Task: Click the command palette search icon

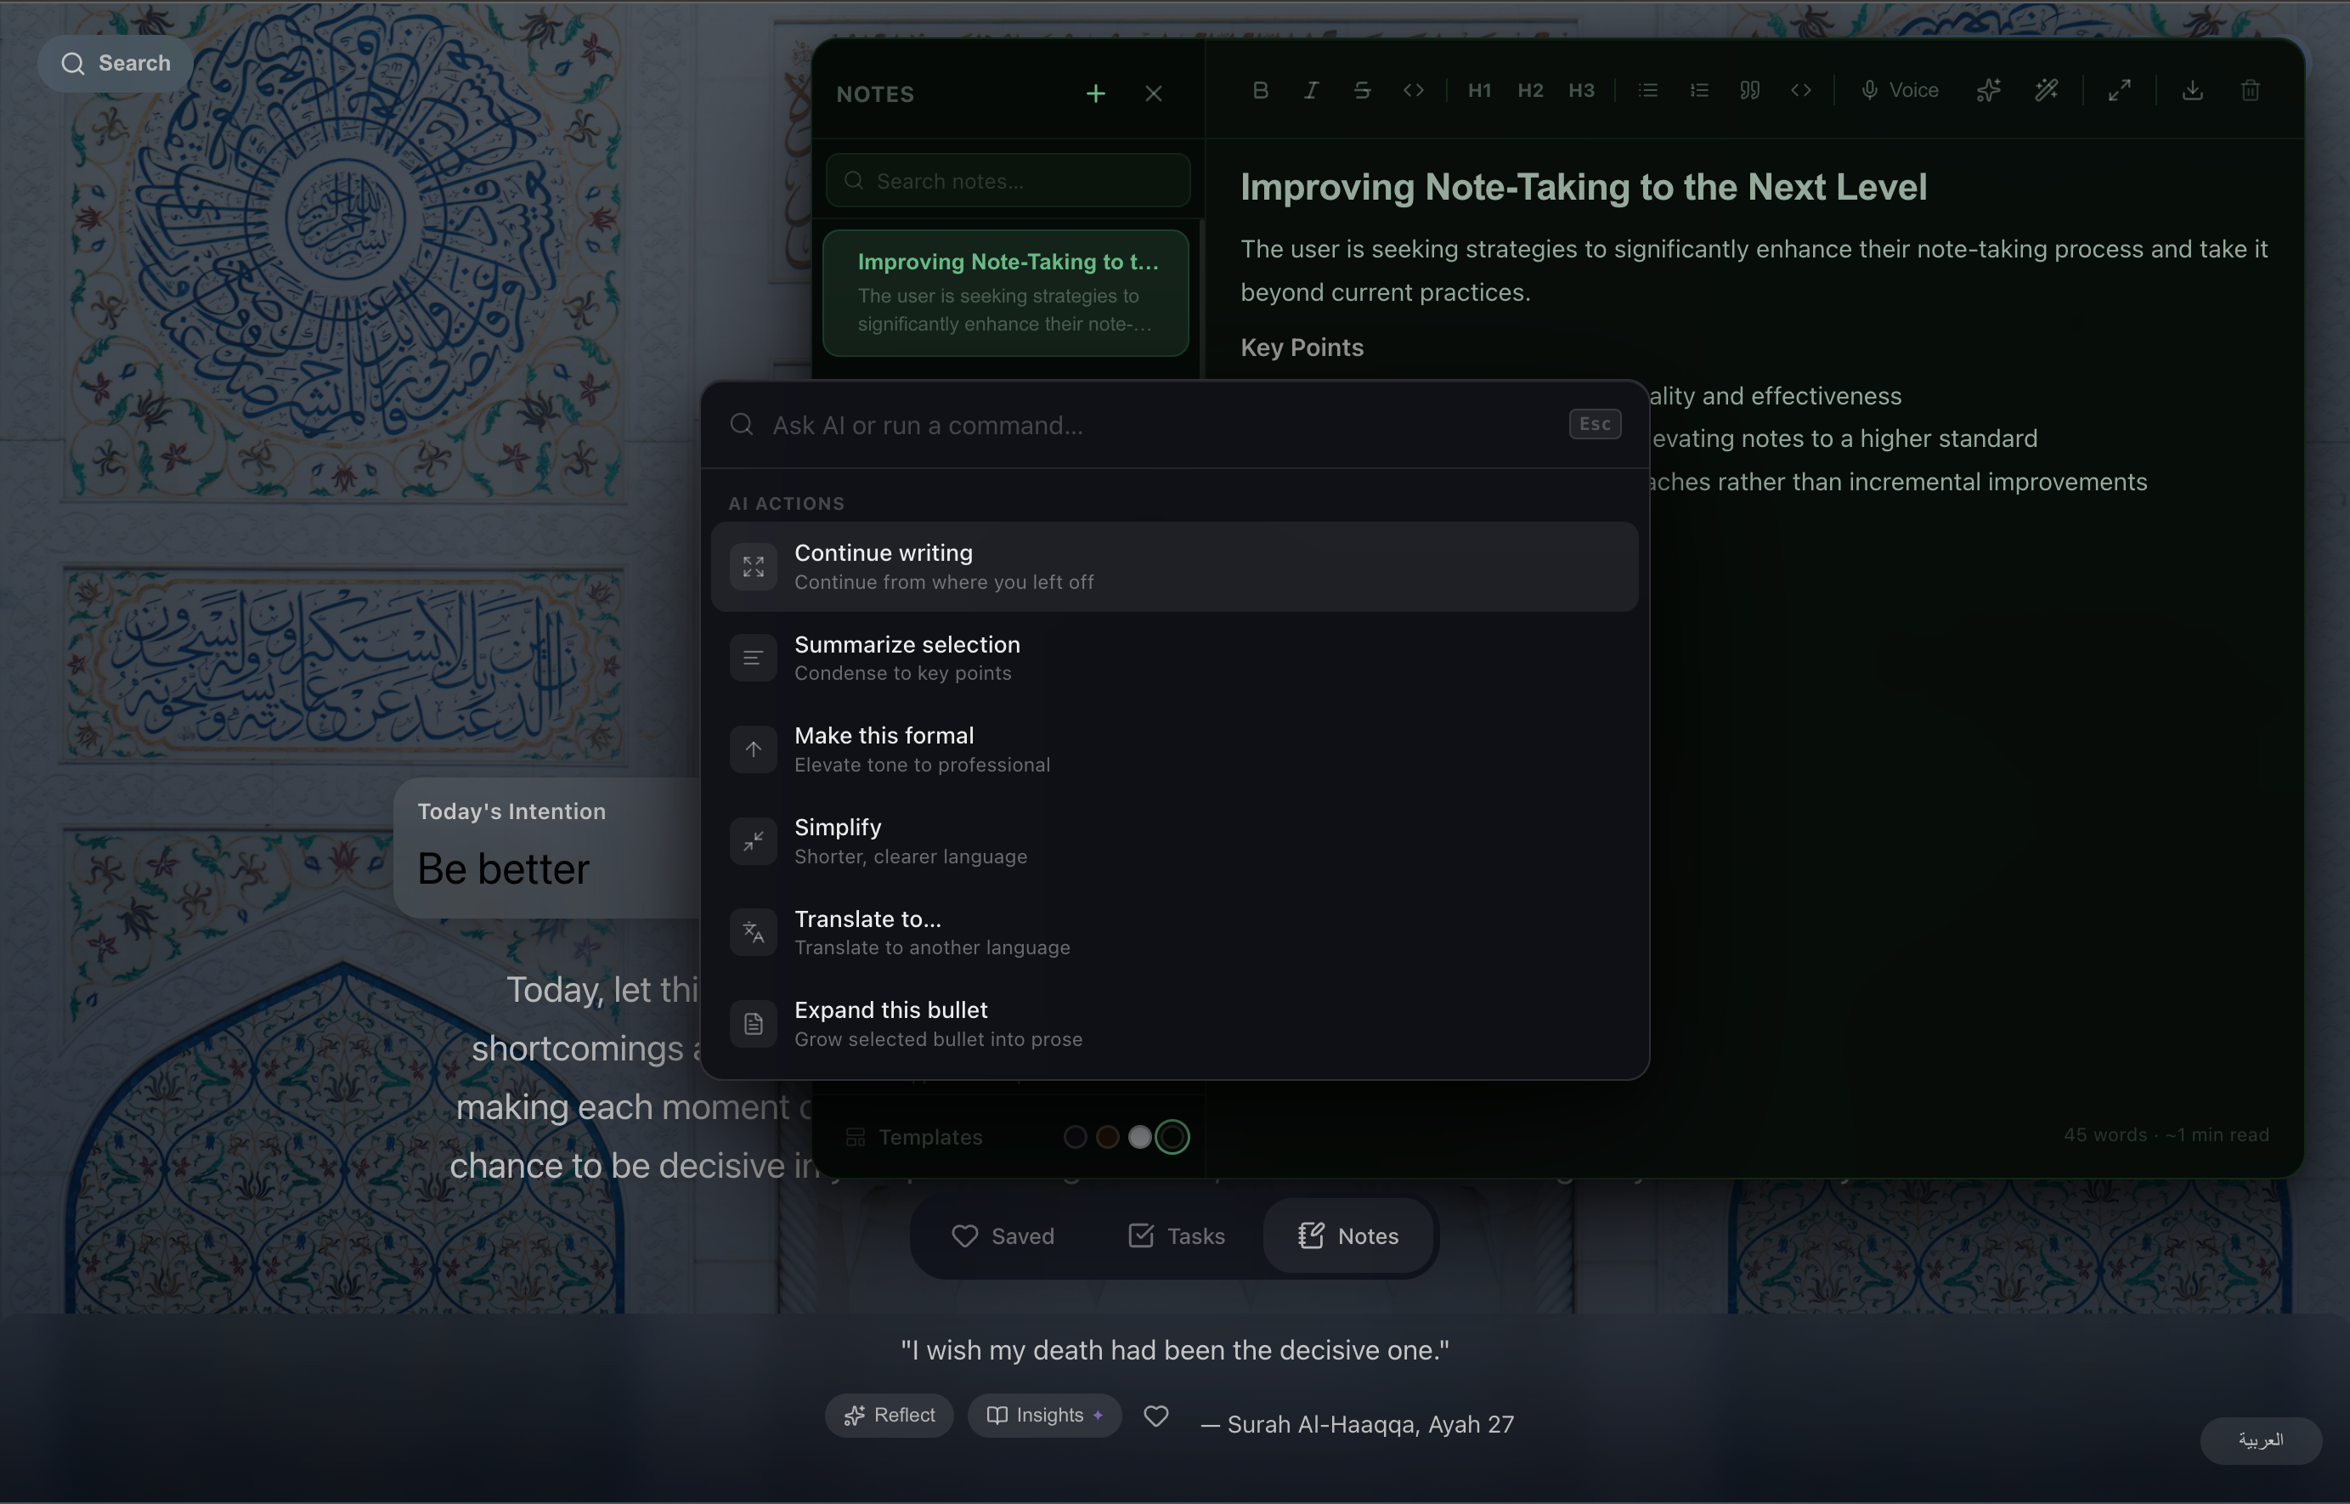Action: 741,425
